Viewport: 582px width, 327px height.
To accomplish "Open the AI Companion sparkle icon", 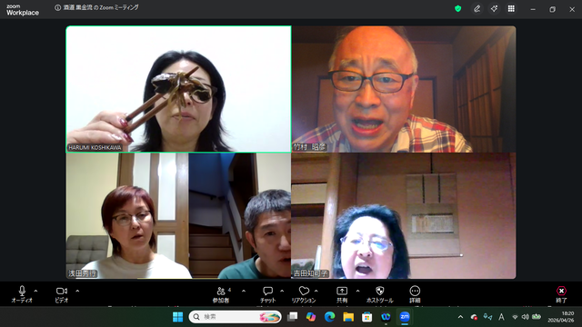I will (x=494, y=8).
